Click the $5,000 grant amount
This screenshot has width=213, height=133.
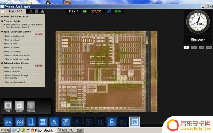[39, 66]
